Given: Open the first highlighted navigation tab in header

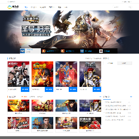Looking at the screenshot, I should (x=26, y=7).
